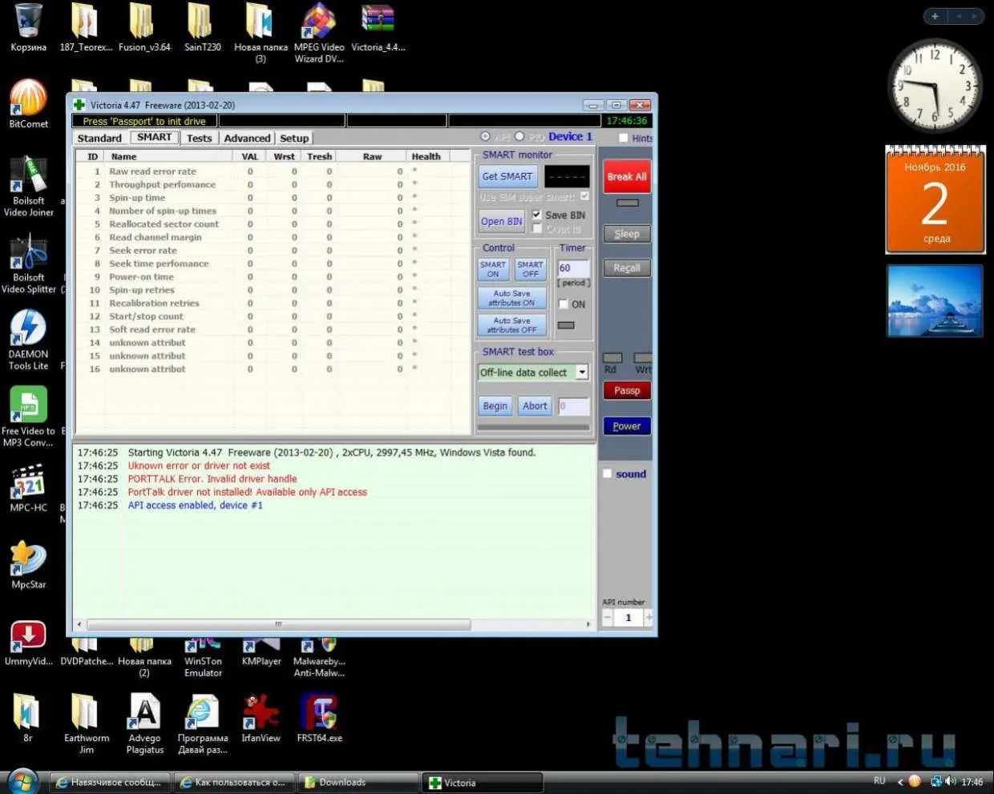Open the Setup tab

(294, 138)
